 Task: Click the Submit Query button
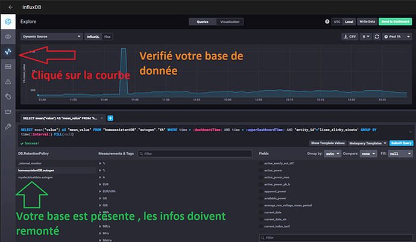pos(402,143)
